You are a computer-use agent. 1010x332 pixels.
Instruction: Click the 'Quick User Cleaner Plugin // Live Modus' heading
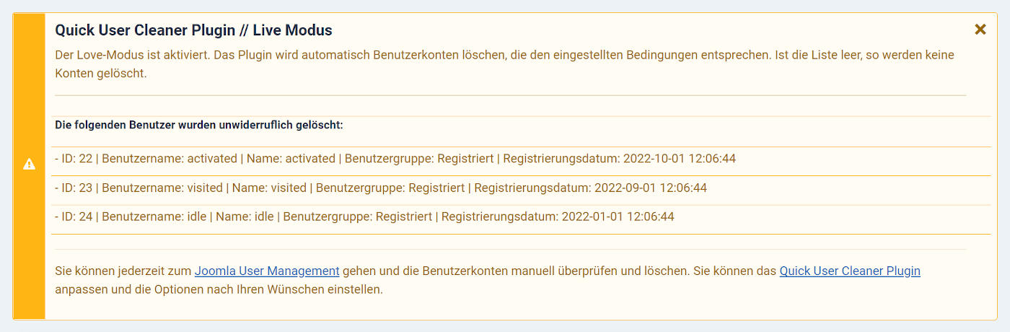tap(193, 30)
